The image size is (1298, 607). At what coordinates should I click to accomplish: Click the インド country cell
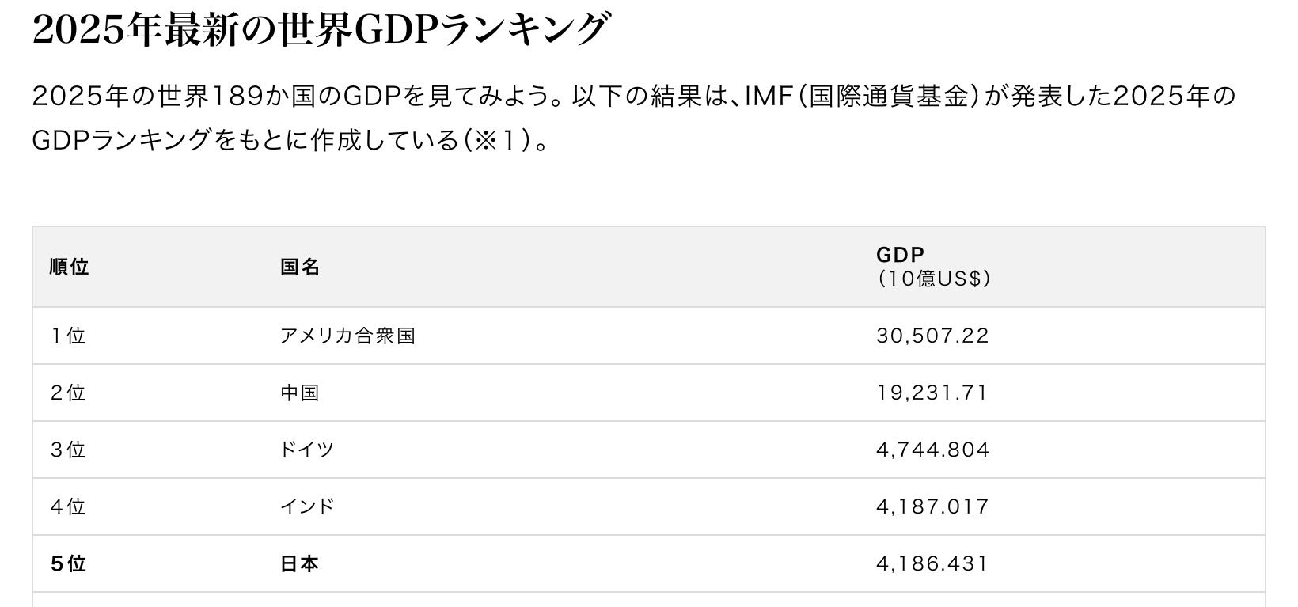[307, 506]
